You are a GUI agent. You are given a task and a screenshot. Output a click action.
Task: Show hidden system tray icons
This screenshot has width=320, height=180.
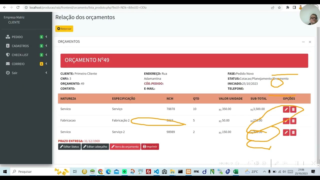[264, 171]
